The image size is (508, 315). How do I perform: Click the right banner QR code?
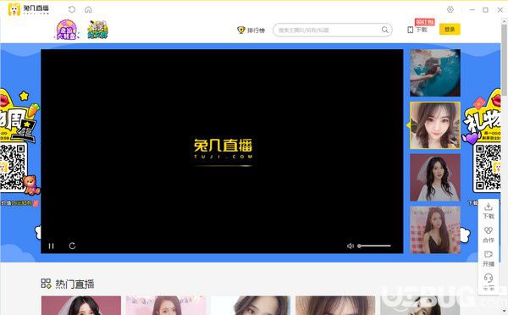[488, 168]
